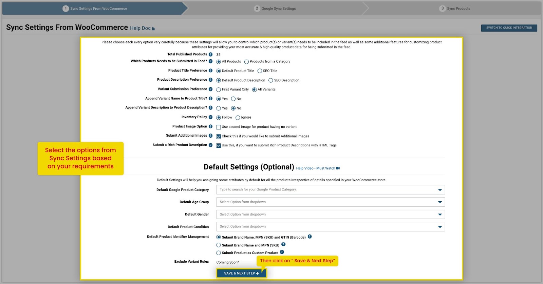Select First Variant Only radio

click(219, 90)
